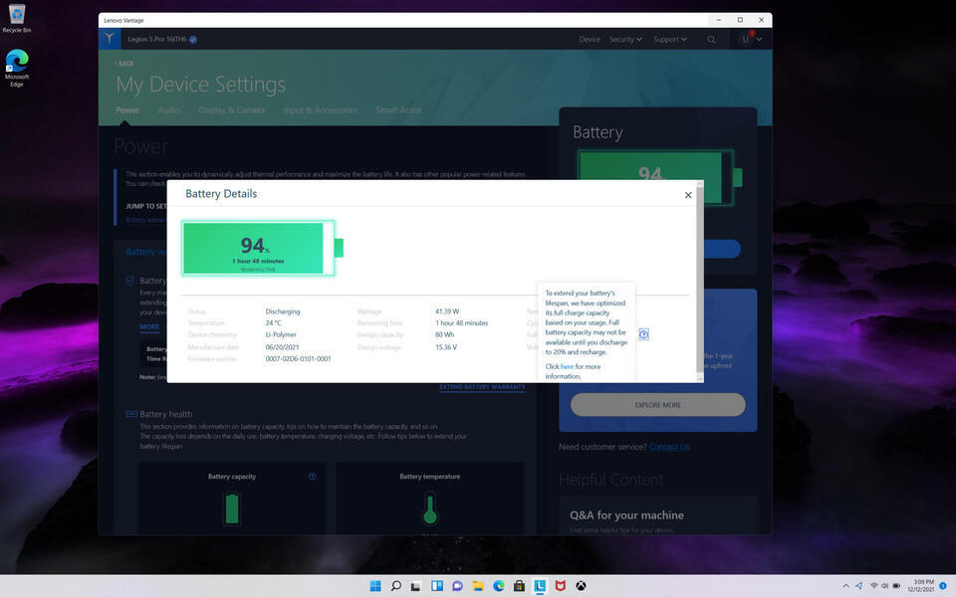Open the Device menu

pyautogui.click(x=590, y=40)
